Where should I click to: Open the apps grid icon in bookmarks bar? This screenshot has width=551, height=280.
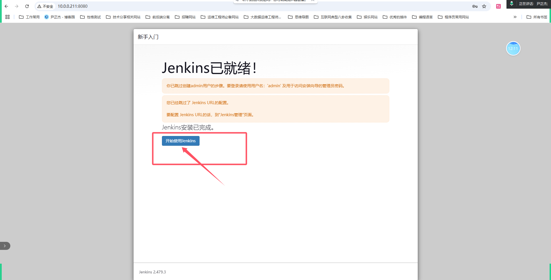click(x=7, y=17)
